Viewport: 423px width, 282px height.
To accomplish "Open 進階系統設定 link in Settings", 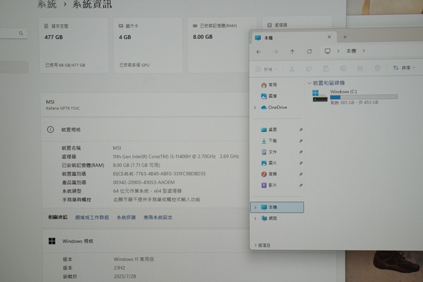I will [158, 218].
